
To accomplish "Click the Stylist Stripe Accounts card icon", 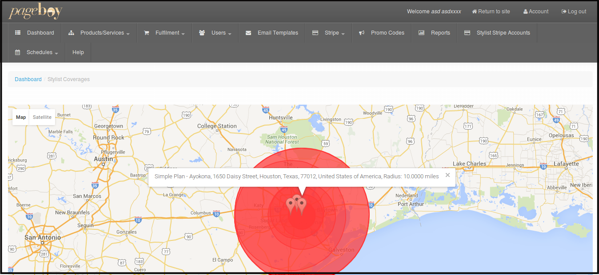I will tap(467, 33).
